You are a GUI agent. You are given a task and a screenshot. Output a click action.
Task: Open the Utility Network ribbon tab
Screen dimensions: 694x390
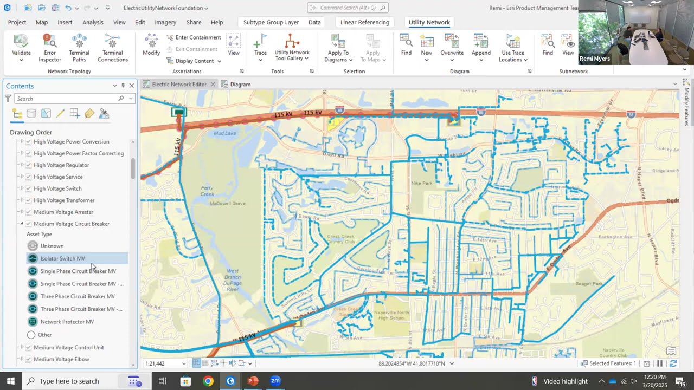[x=429, y=22]
